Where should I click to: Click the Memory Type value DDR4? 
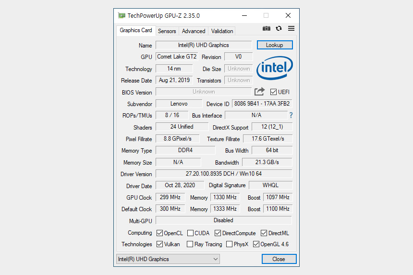point(185,150)
